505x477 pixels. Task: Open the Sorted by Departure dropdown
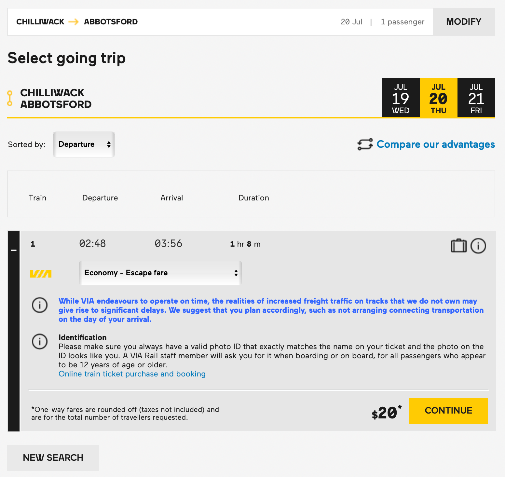click(x=84, y=144)
